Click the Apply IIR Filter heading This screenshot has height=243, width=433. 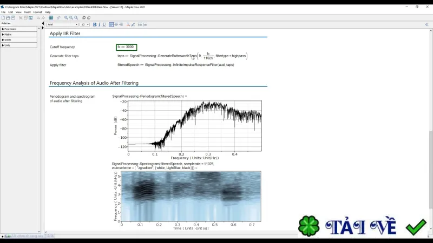coord(65,33)
